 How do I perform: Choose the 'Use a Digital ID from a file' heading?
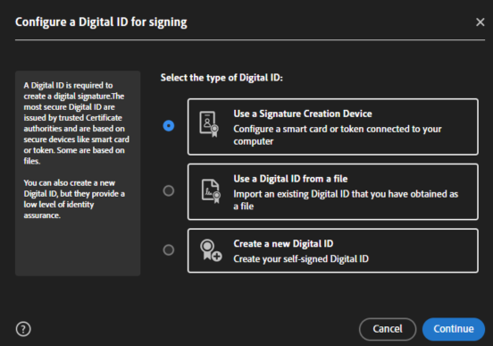290,179
